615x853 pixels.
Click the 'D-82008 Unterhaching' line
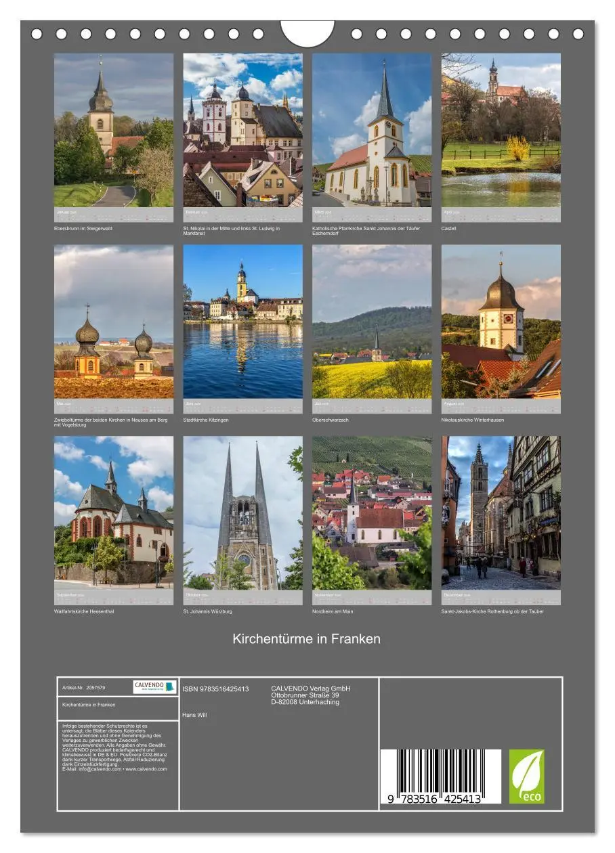click(305, 702)
